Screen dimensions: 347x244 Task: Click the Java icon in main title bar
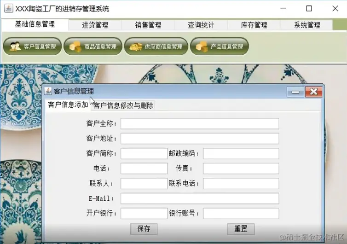tap(9, 9)
